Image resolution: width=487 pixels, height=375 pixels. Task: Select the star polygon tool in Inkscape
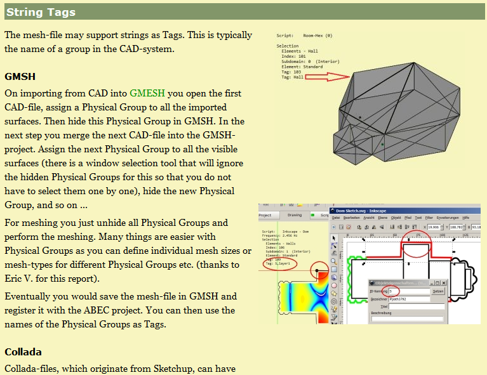click(334, 293)
